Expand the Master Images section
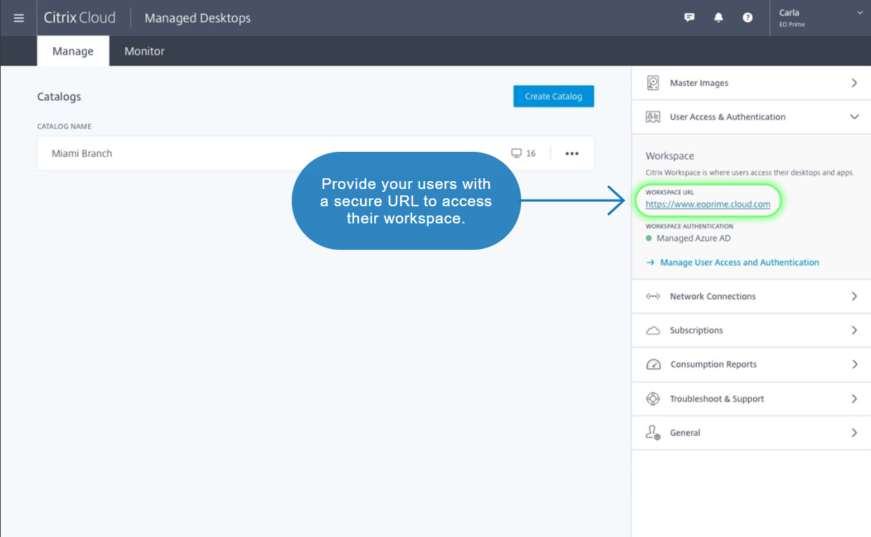The height and width of the screenshot is (537, 871). (854, 83)
